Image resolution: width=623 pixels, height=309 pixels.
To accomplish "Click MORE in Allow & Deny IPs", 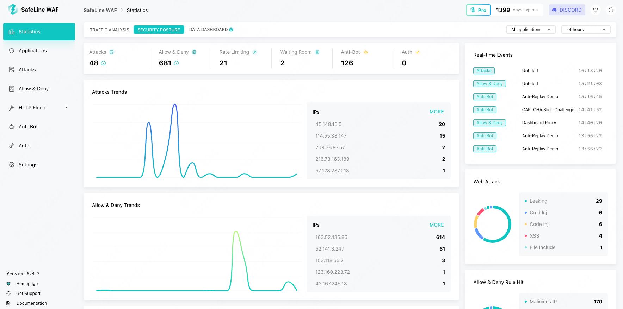I will 437,225.
